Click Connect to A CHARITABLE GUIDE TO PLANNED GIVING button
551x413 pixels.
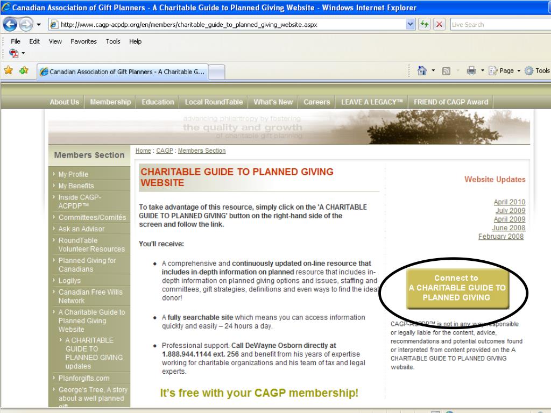tap(457, 288)
